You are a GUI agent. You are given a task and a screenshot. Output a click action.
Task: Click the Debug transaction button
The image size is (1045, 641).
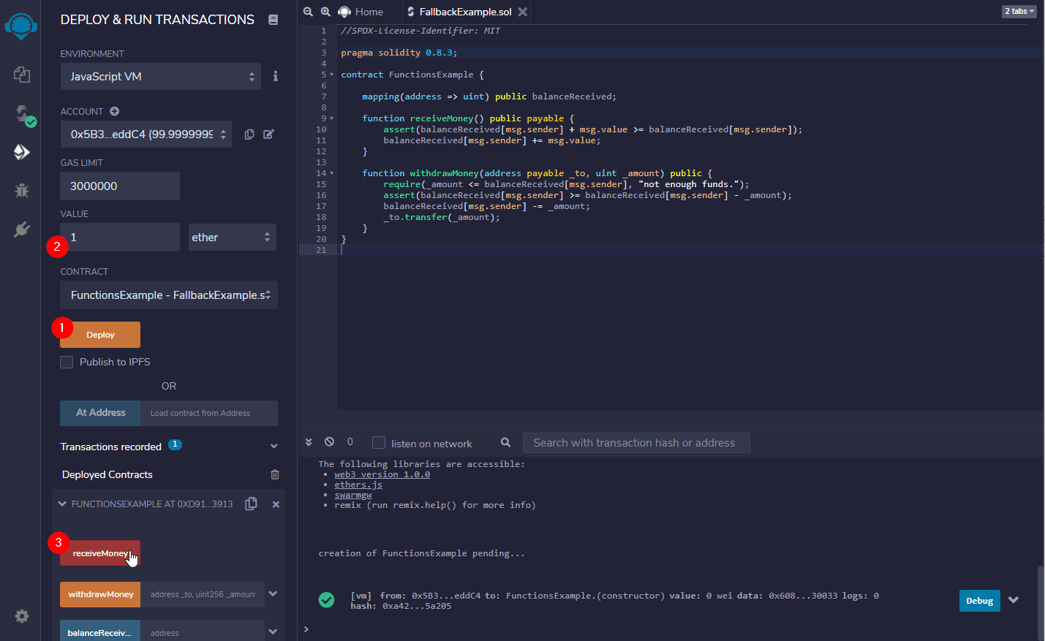point(979,601)
